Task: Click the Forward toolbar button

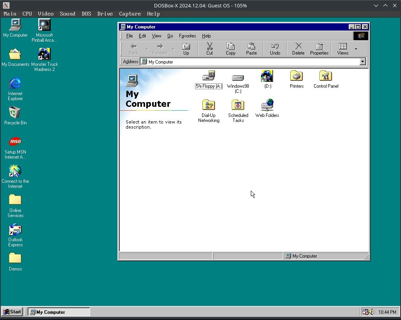Action: point(160,49)
